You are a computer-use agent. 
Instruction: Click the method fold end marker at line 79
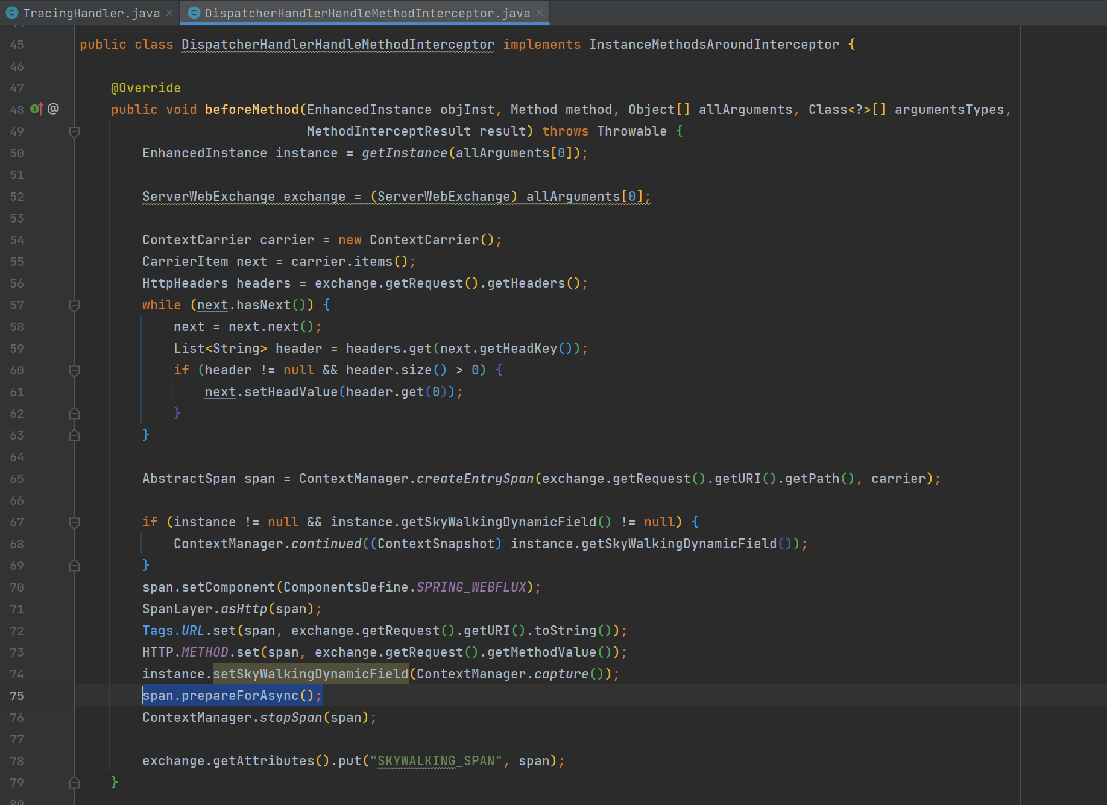[x=74, y=783]
